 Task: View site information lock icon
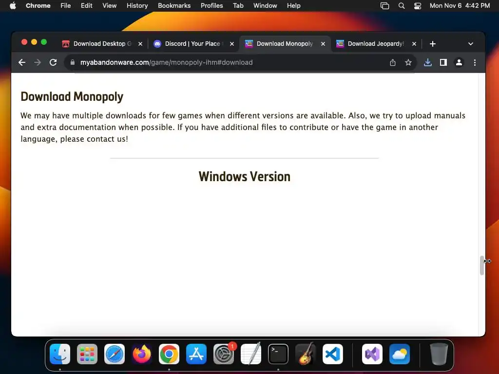coord(73,62)
